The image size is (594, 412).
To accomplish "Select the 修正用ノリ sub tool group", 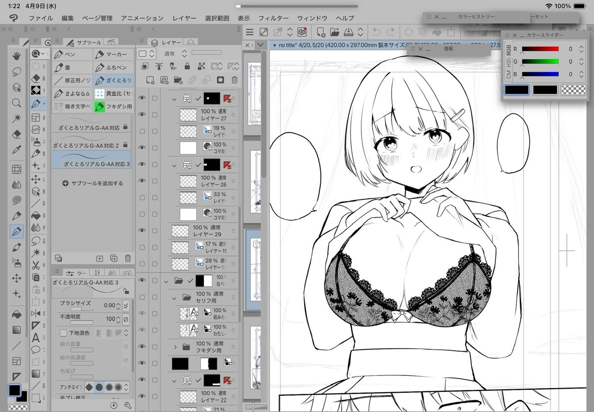I will (x=72, y=80).
